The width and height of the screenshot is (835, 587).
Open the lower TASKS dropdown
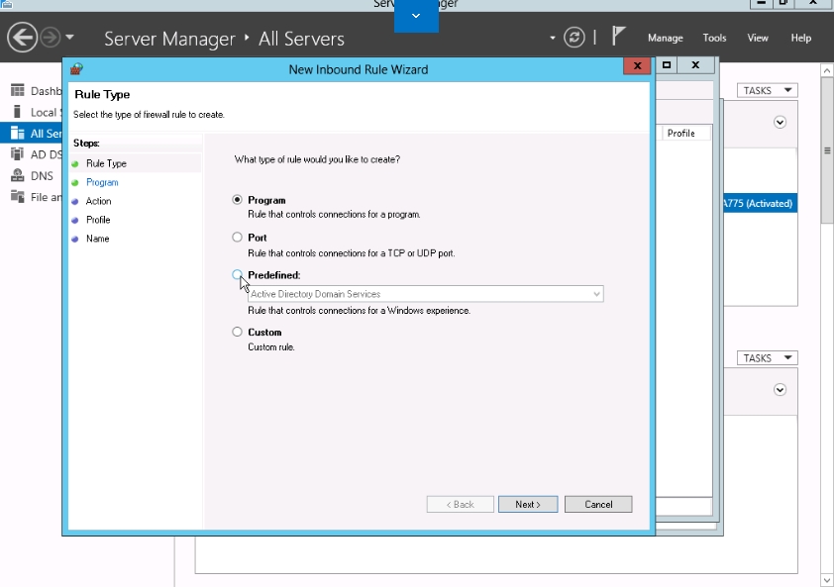(767, 358)
